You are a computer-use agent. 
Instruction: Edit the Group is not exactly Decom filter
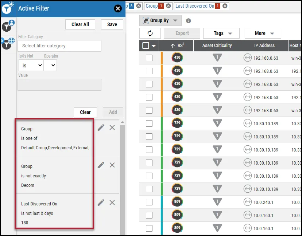pos(101,165)
